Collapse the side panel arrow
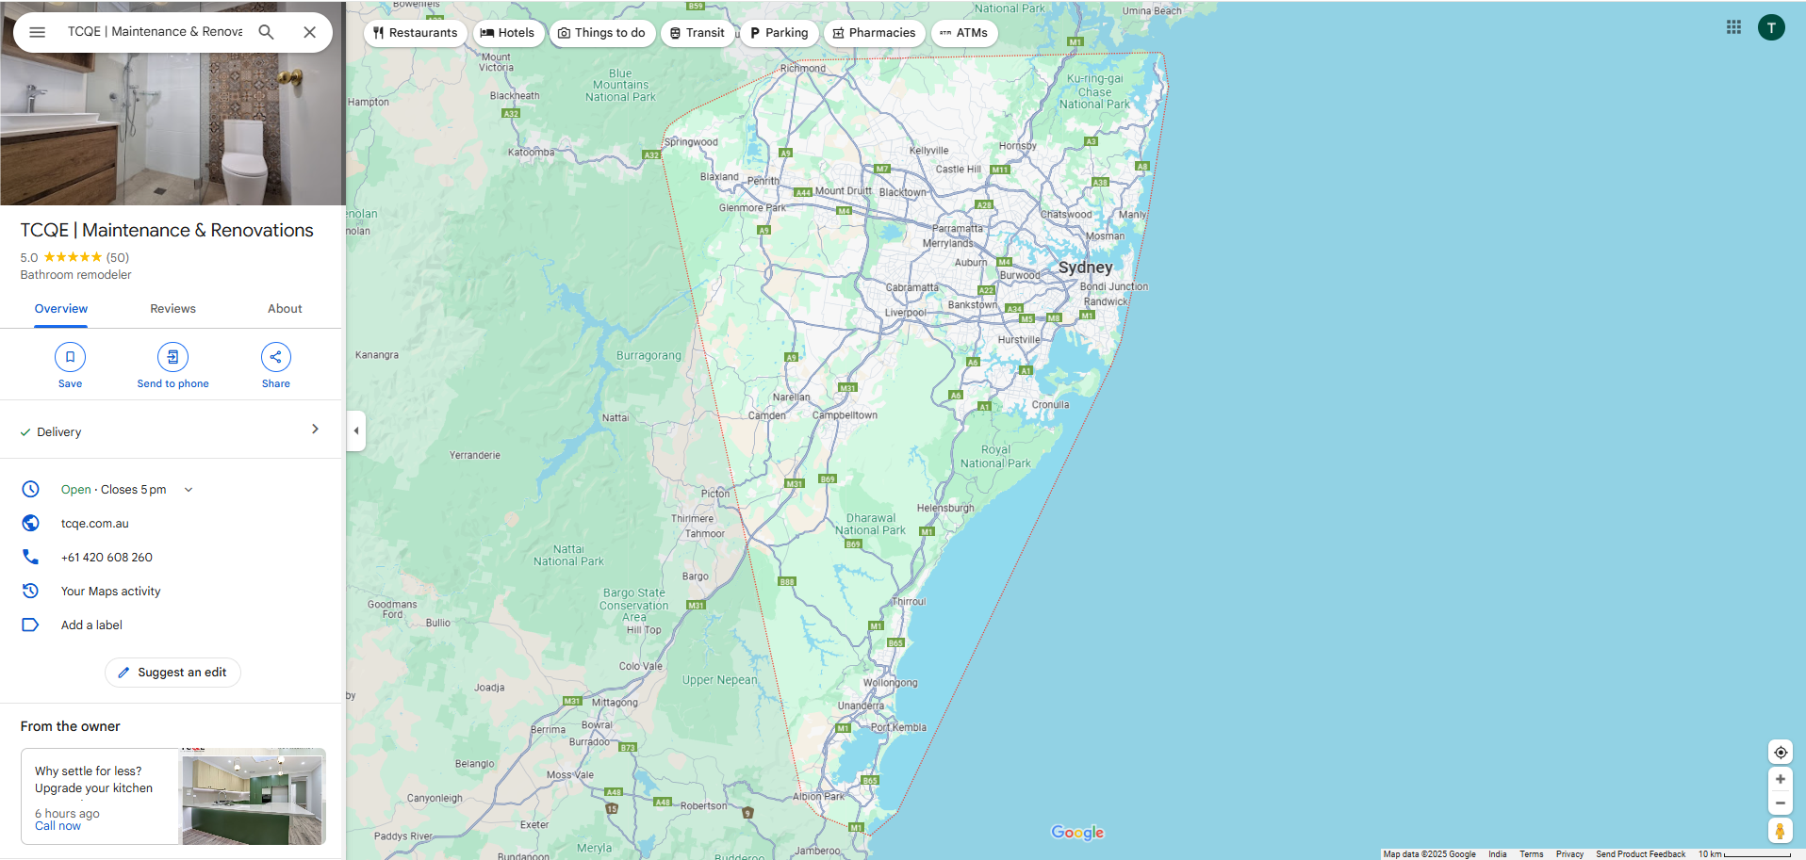 356,431
